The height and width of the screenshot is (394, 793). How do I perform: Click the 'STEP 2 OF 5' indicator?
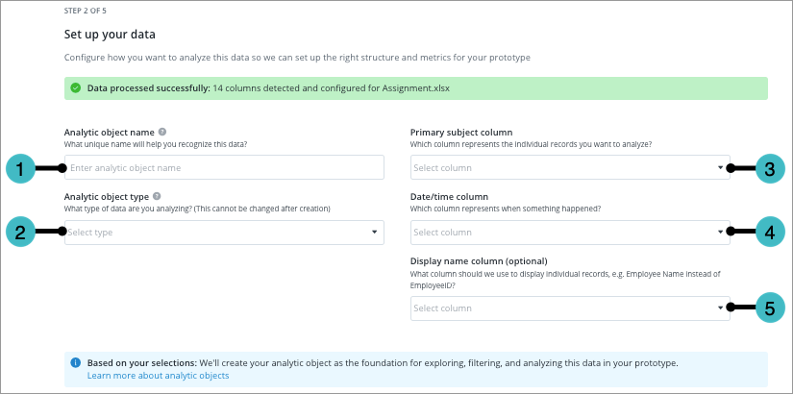(x=89, y=12)
